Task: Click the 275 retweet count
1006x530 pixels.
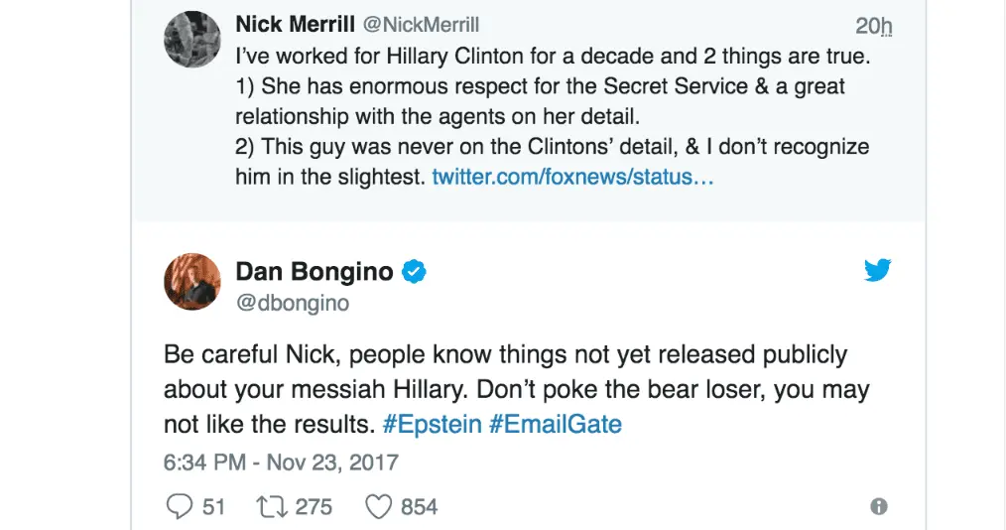Action: [314, 506]
